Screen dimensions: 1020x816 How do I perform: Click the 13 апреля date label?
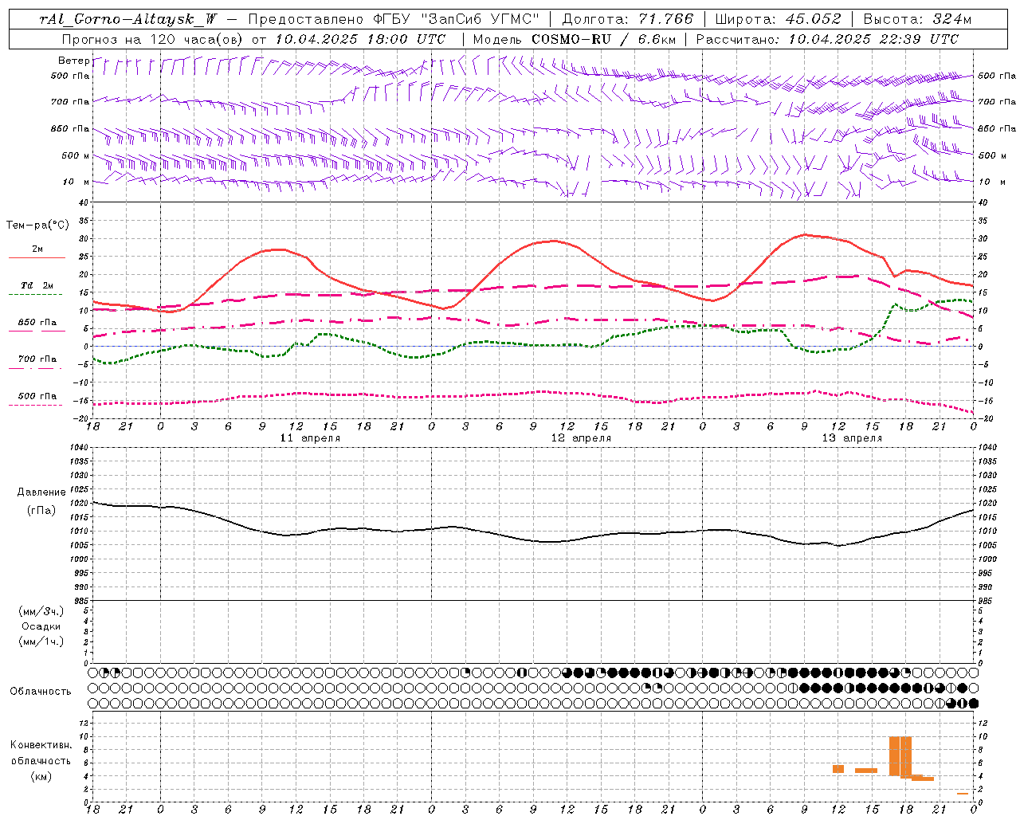[x=852, y=438]
